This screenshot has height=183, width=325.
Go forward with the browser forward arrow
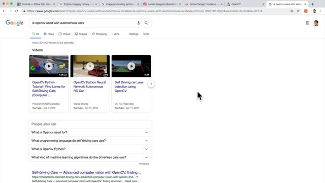pyautogui.click(x=10, y=11)
